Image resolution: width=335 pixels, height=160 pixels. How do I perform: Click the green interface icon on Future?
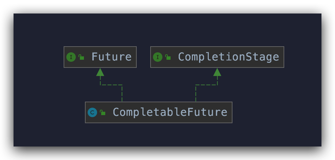coord(71,57)
